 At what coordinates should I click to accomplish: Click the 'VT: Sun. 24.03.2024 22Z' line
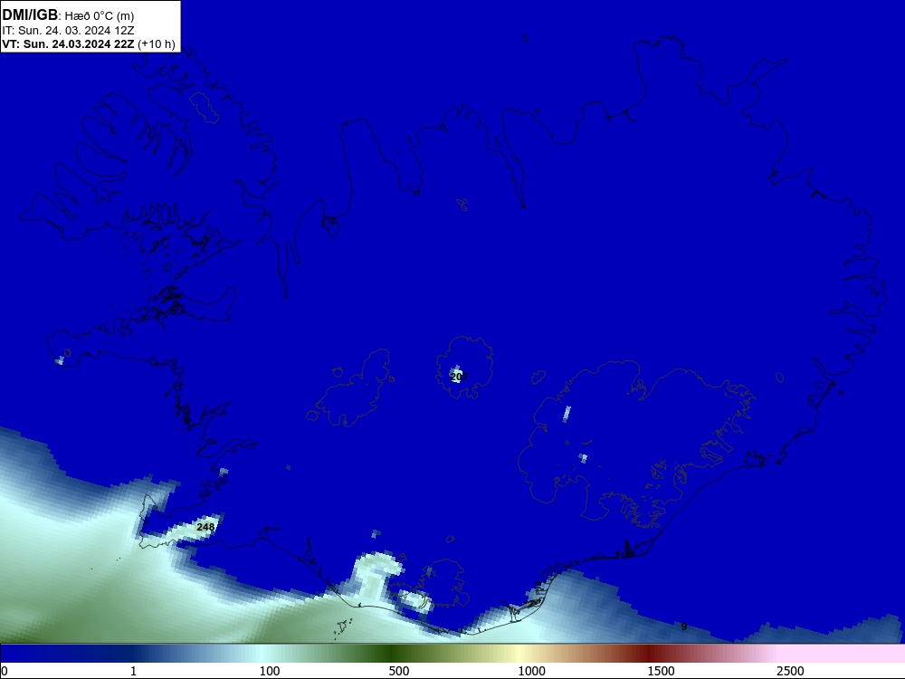68,43
